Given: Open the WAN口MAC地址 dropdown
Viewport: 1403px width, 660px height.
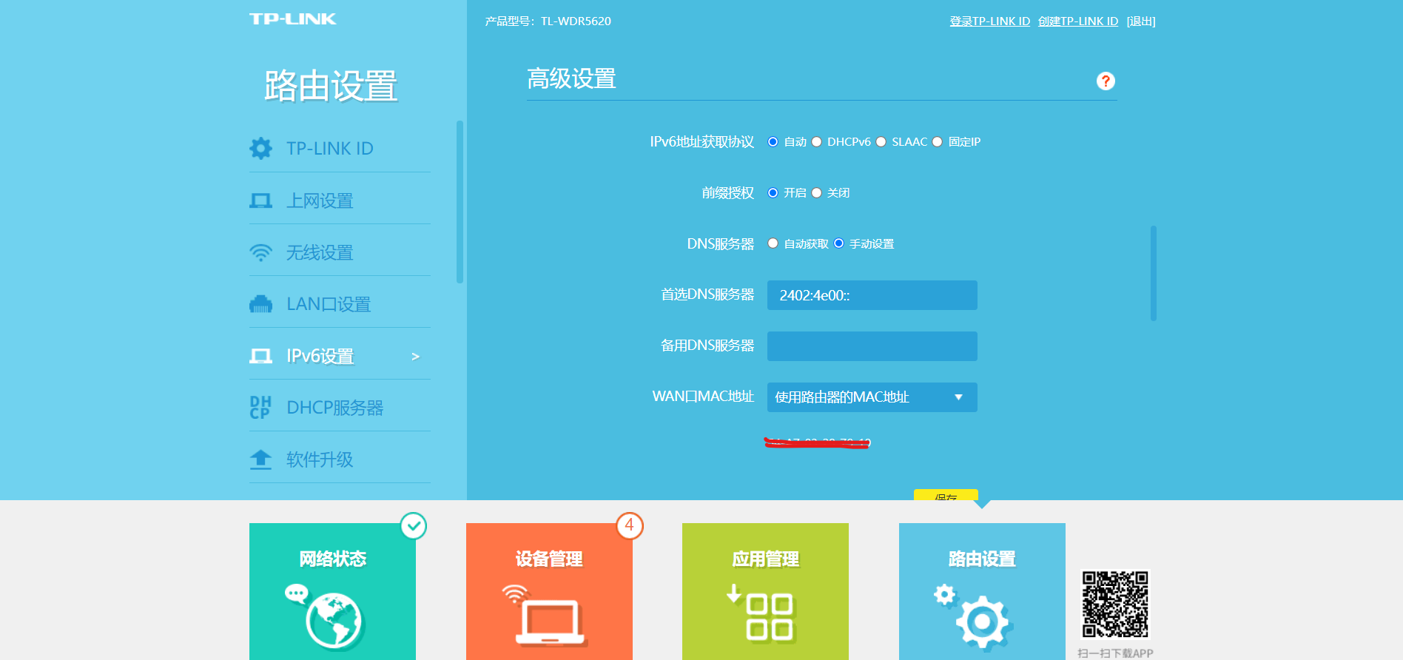Looking at the screenshot, I should coord(872,397).
